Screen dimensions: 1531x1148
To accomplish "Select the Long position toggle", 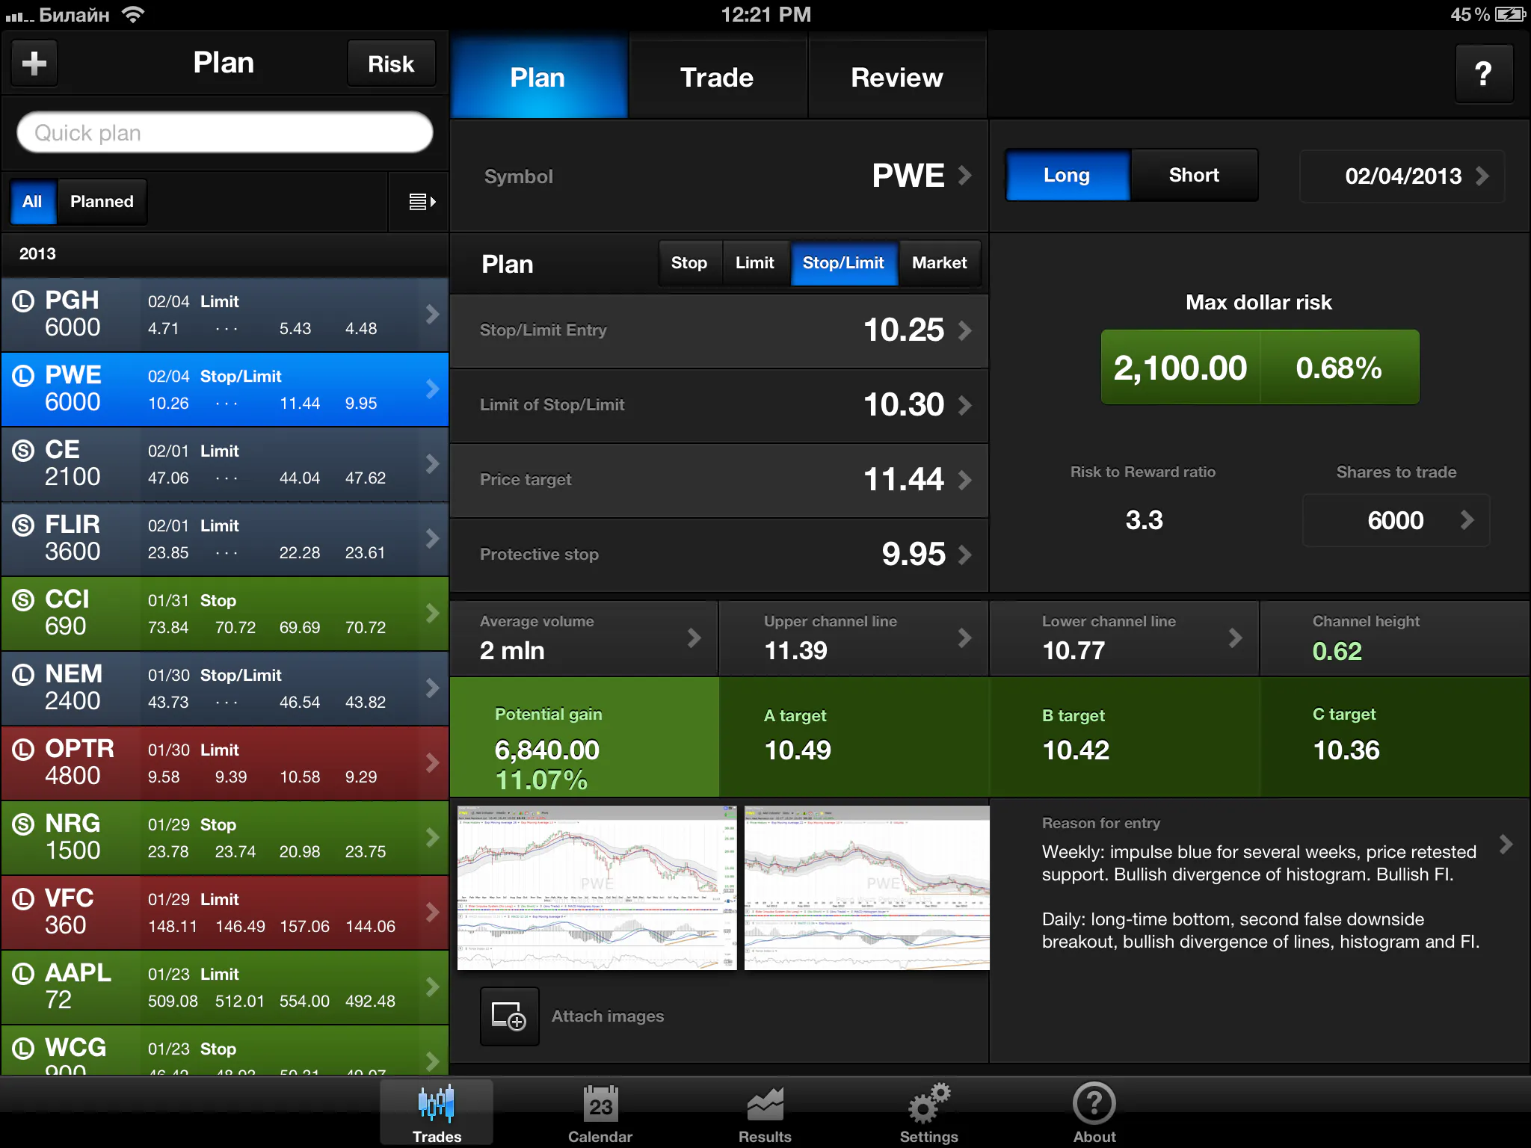I will 1067,175.
